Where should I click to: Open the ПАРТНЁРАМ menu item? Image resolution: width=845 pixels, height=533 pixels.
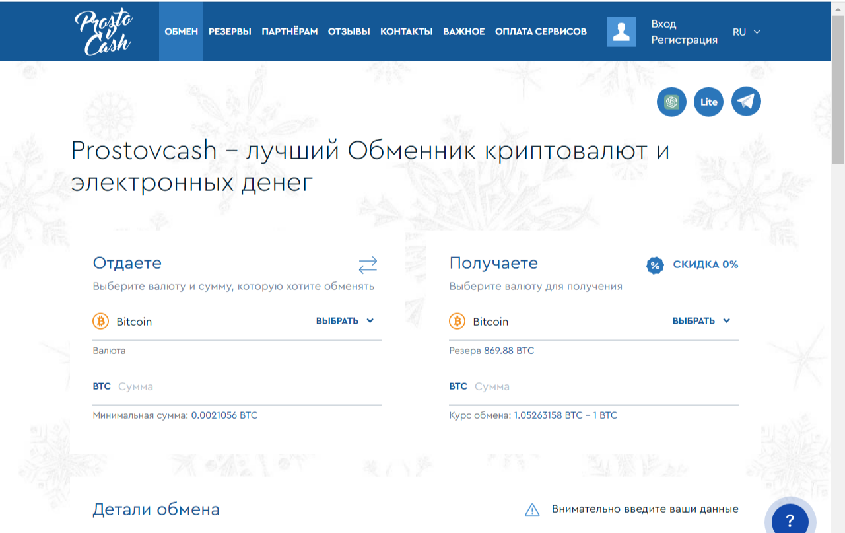[290, 32]
